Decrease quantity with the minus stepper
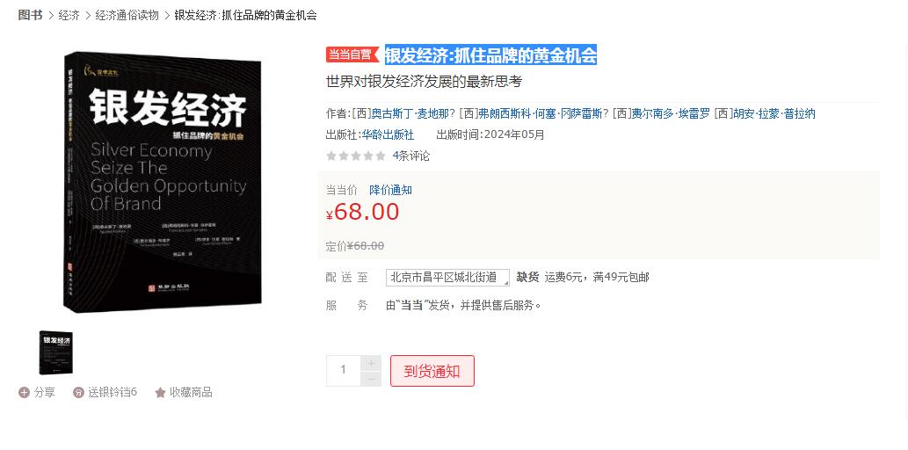 371,379
